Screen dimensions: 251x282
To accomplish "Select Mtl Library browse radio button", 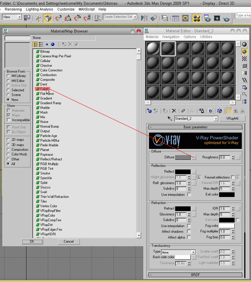I will pos(8,76).
